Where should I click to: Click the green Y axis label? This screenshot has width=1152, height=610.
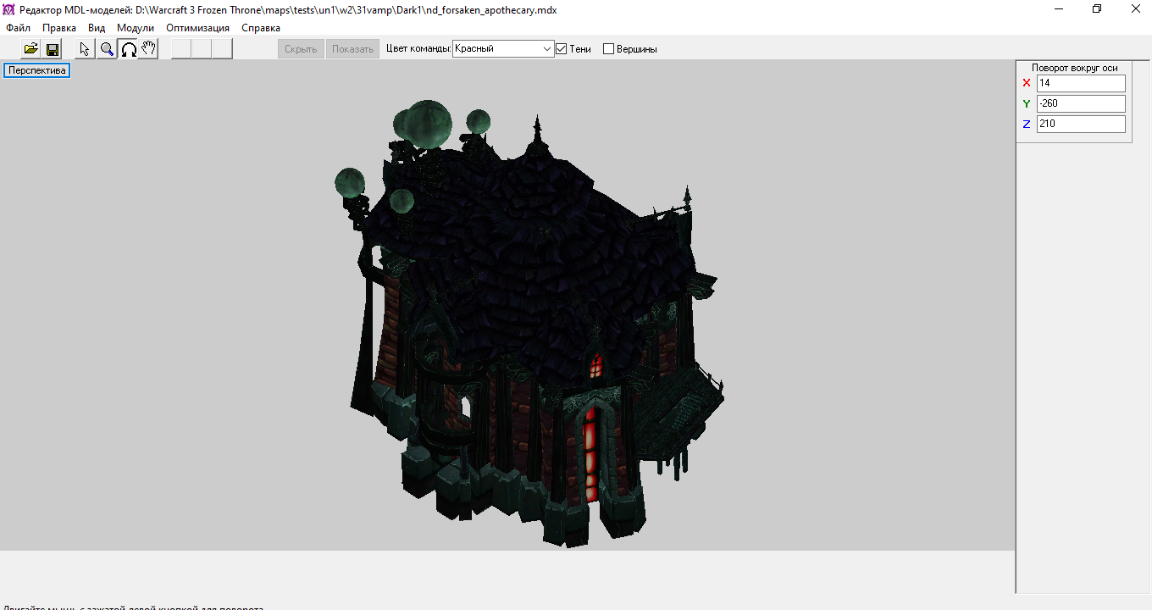click(x=1027, y=103)
